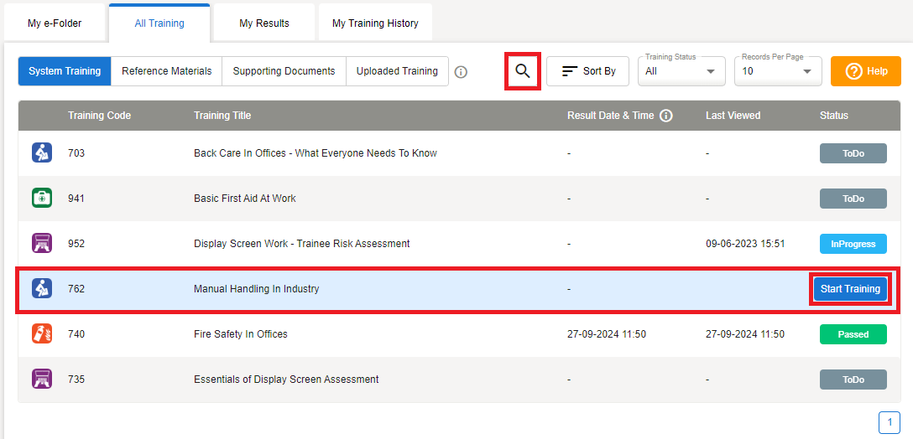Select the Supporting Documents toggle button
Screen dimensions: 913x439
pos(284,71)
